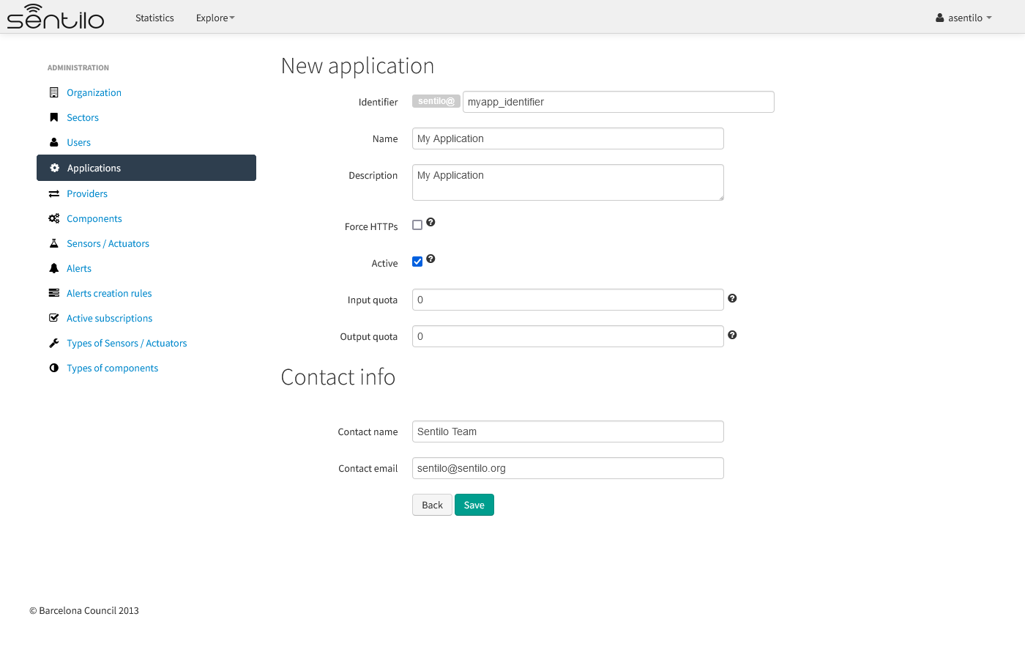Click the user icon beside asentilo

click(x=939, y=18)
